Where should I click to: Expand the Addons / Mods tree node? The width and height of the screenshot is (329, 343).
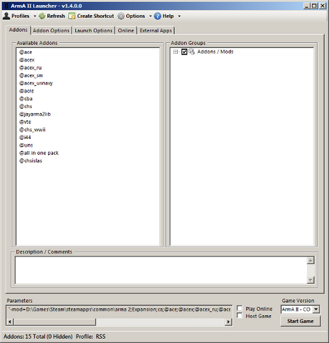coord(176,52)
